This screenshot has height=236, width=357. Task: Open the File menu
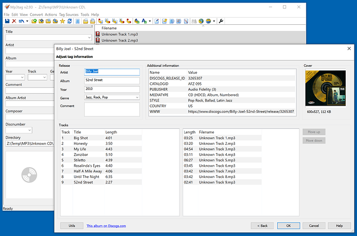(6, 14)
